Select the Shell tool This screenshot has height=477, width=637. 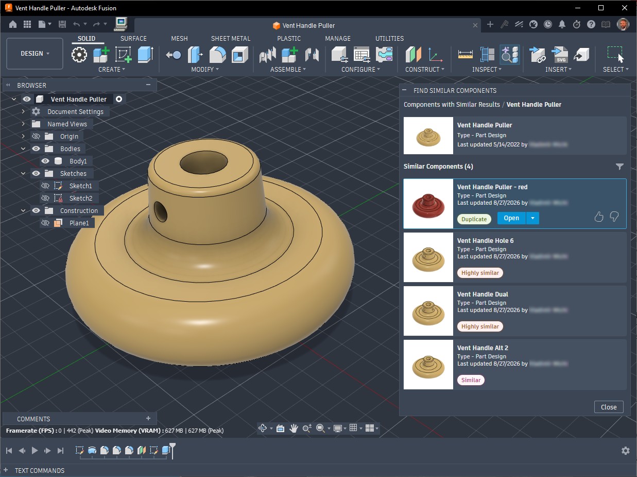click(x=239, y=54)
